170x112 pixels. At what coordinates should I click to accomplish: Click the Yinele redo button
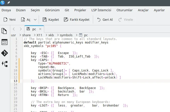point(126,20)
